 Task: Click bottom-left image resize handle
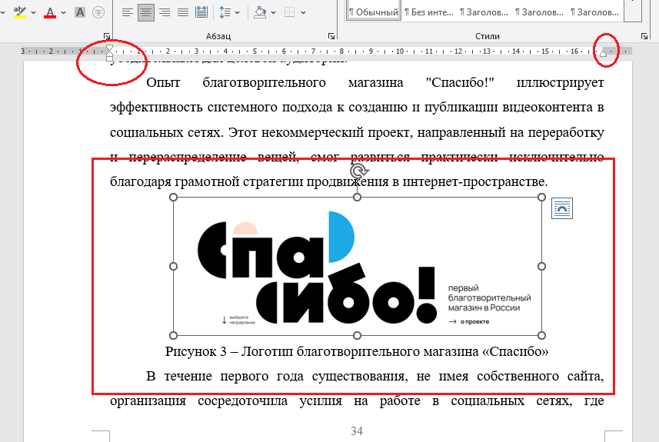pos(173,335)
